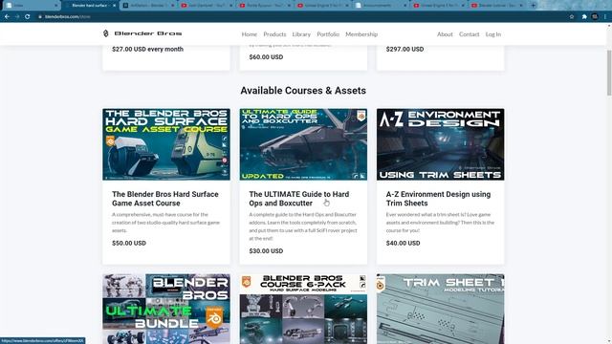
Task: Close the Announcements tab
Action: (x=404, y=6)
